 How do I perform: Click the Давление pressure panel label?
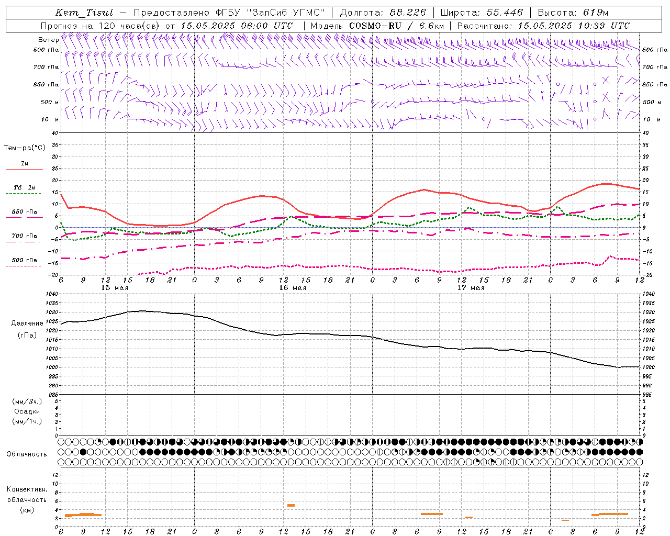pyautogui.click(x=27, y=323)
